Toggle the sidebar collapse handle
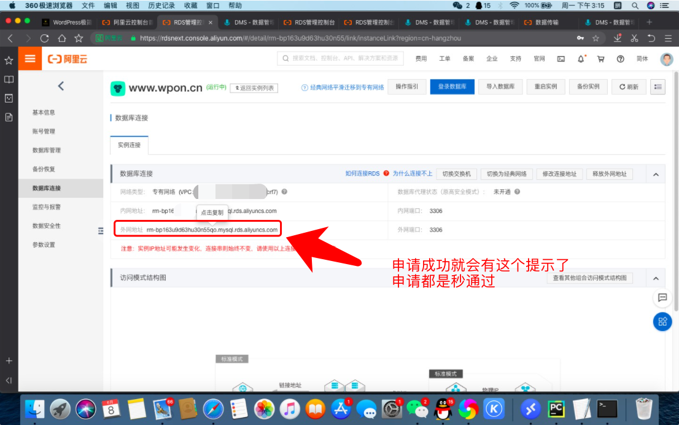This screenshot has width=679, height=425. (101, 231)
